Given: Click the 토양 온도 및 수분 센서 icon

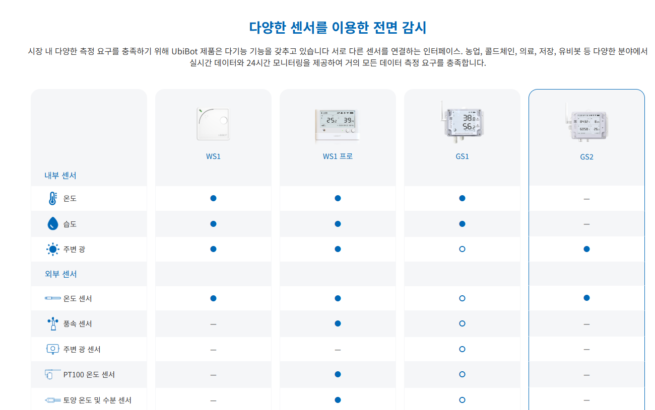Looking at the screenshot, I should coord(53,400).
